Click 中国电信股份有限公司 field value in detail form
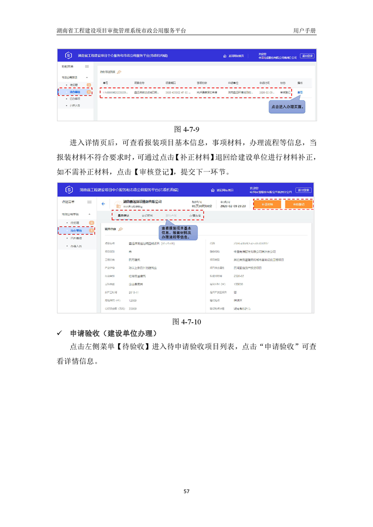The image size is (373, 527). [254, 251]
